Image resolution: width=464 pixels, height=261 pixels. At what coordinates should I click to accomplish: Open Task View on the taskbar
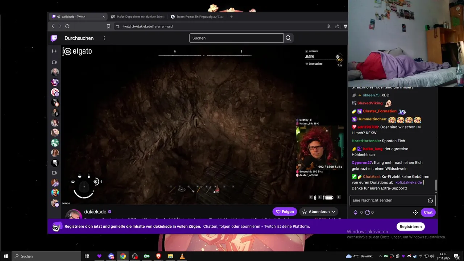(87, 256)
